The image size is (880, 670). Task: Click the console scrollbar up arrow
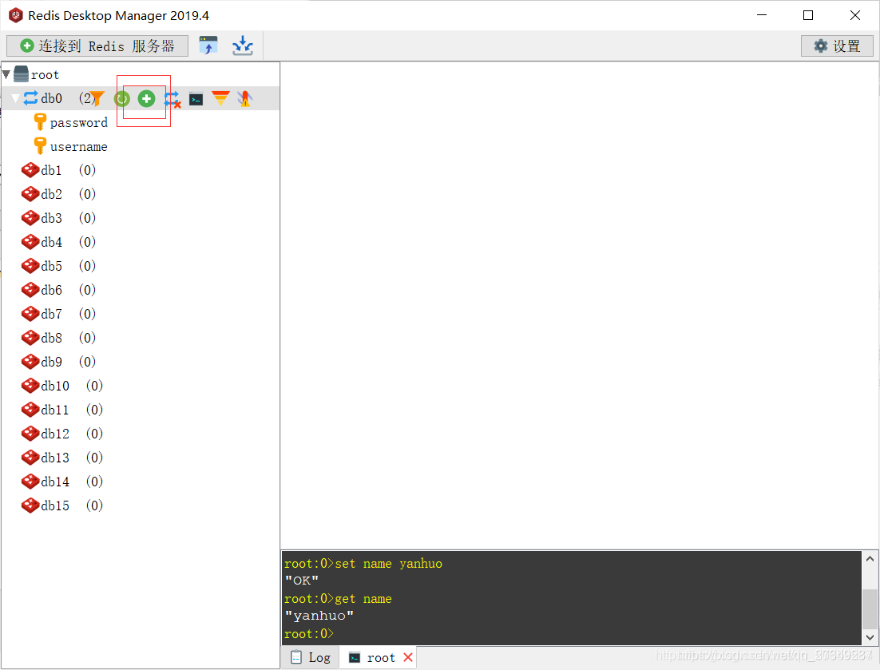pos(870,559)
